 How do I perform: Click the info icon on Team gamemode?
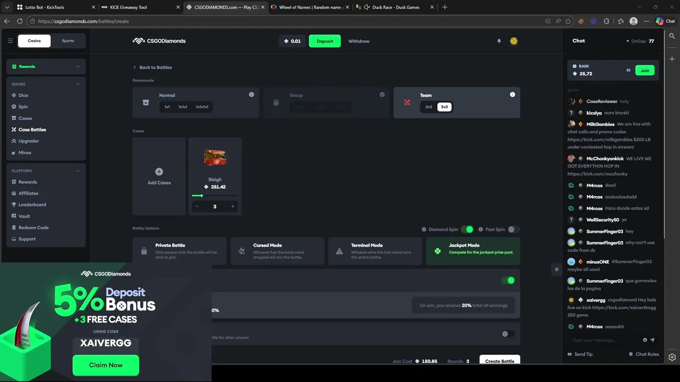[512, 94]
